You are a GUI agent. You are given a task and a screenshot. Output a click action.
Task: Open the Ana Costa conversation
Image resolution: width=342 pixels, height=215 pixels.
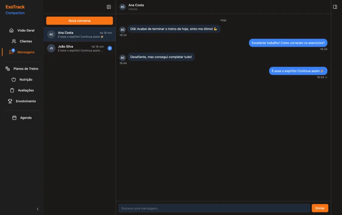click(x=80, y=35)
